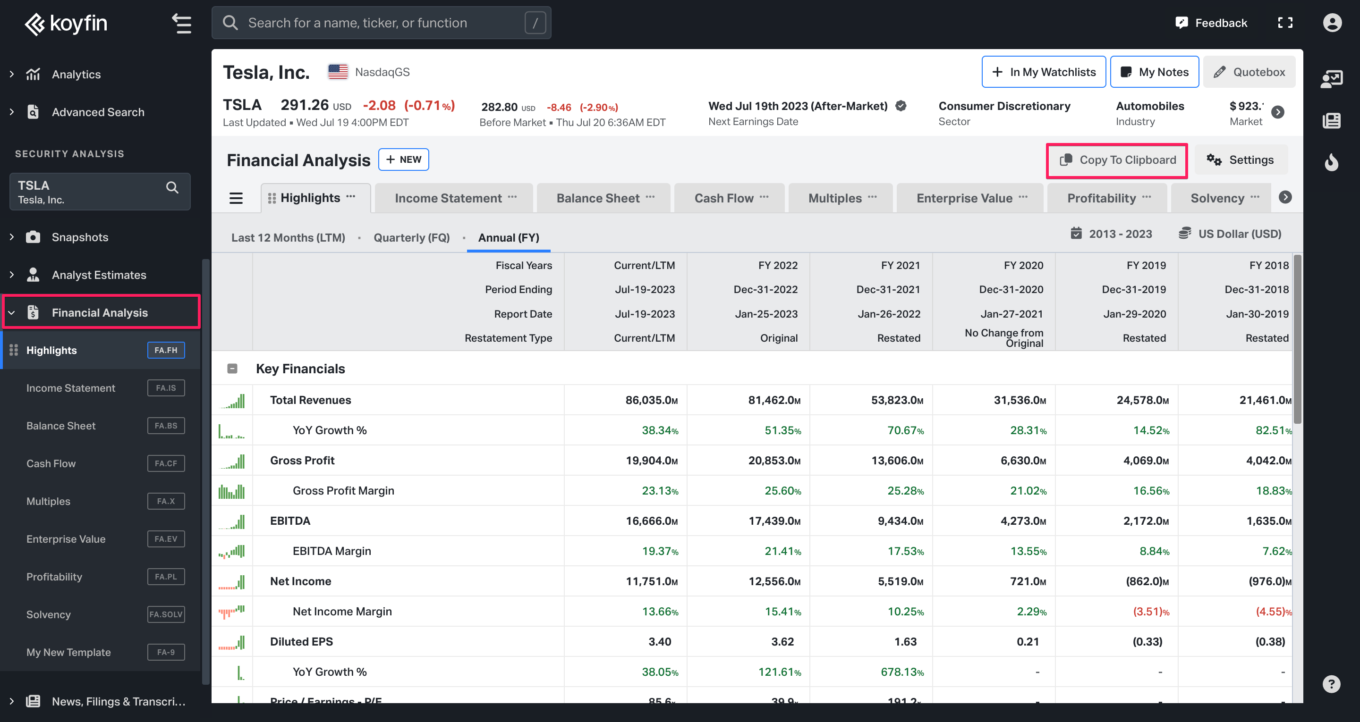Open the hamburger list of templates beside Highlights
The width and height of the screenshot is (1360, 722).
point(236,199)
